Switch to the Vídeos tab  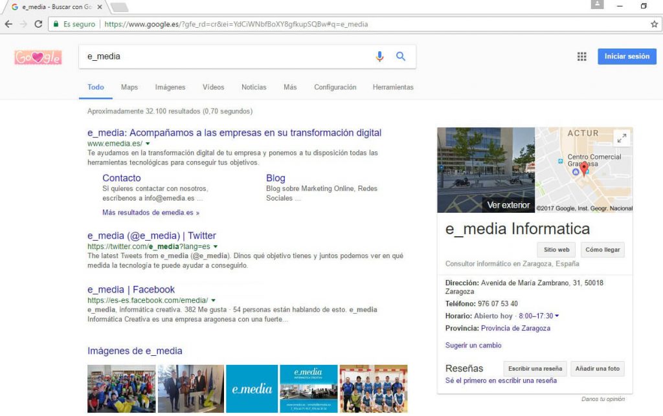click(x=213, y=87)
